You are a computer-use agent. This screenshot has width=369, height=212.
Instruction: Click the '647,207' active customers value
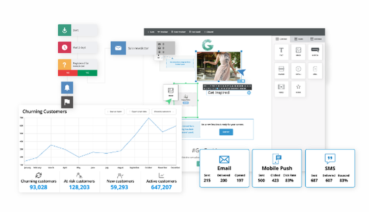coord(162,187)
